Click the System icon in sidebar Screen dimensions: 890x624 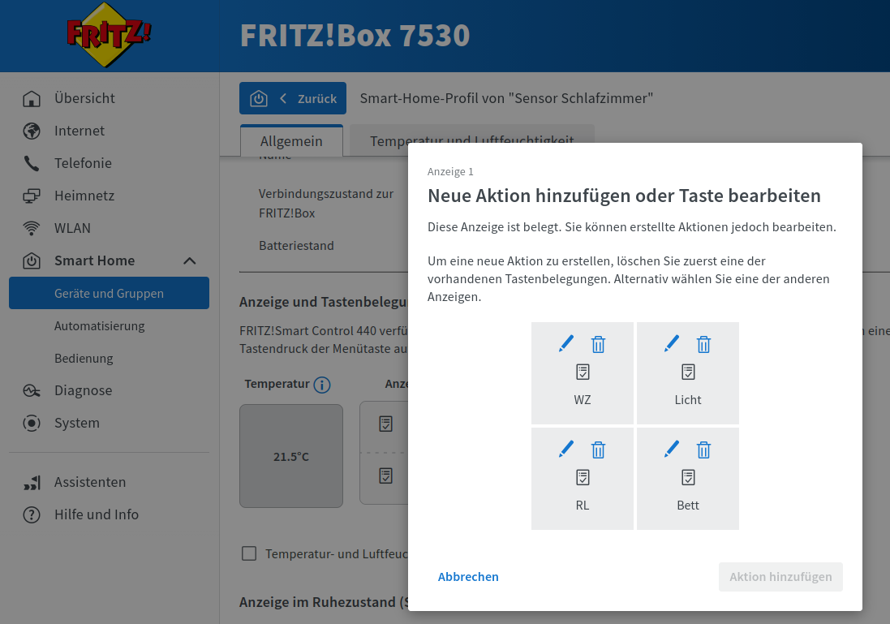point(31,423)
